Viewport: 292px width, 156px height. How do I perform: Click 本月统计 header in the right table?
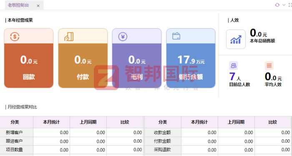tap(199, 122)
